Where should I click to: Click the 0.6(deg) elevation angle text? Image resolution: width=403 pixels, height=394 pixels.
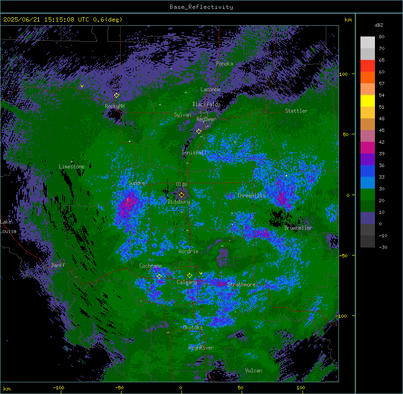pos(108,20)
